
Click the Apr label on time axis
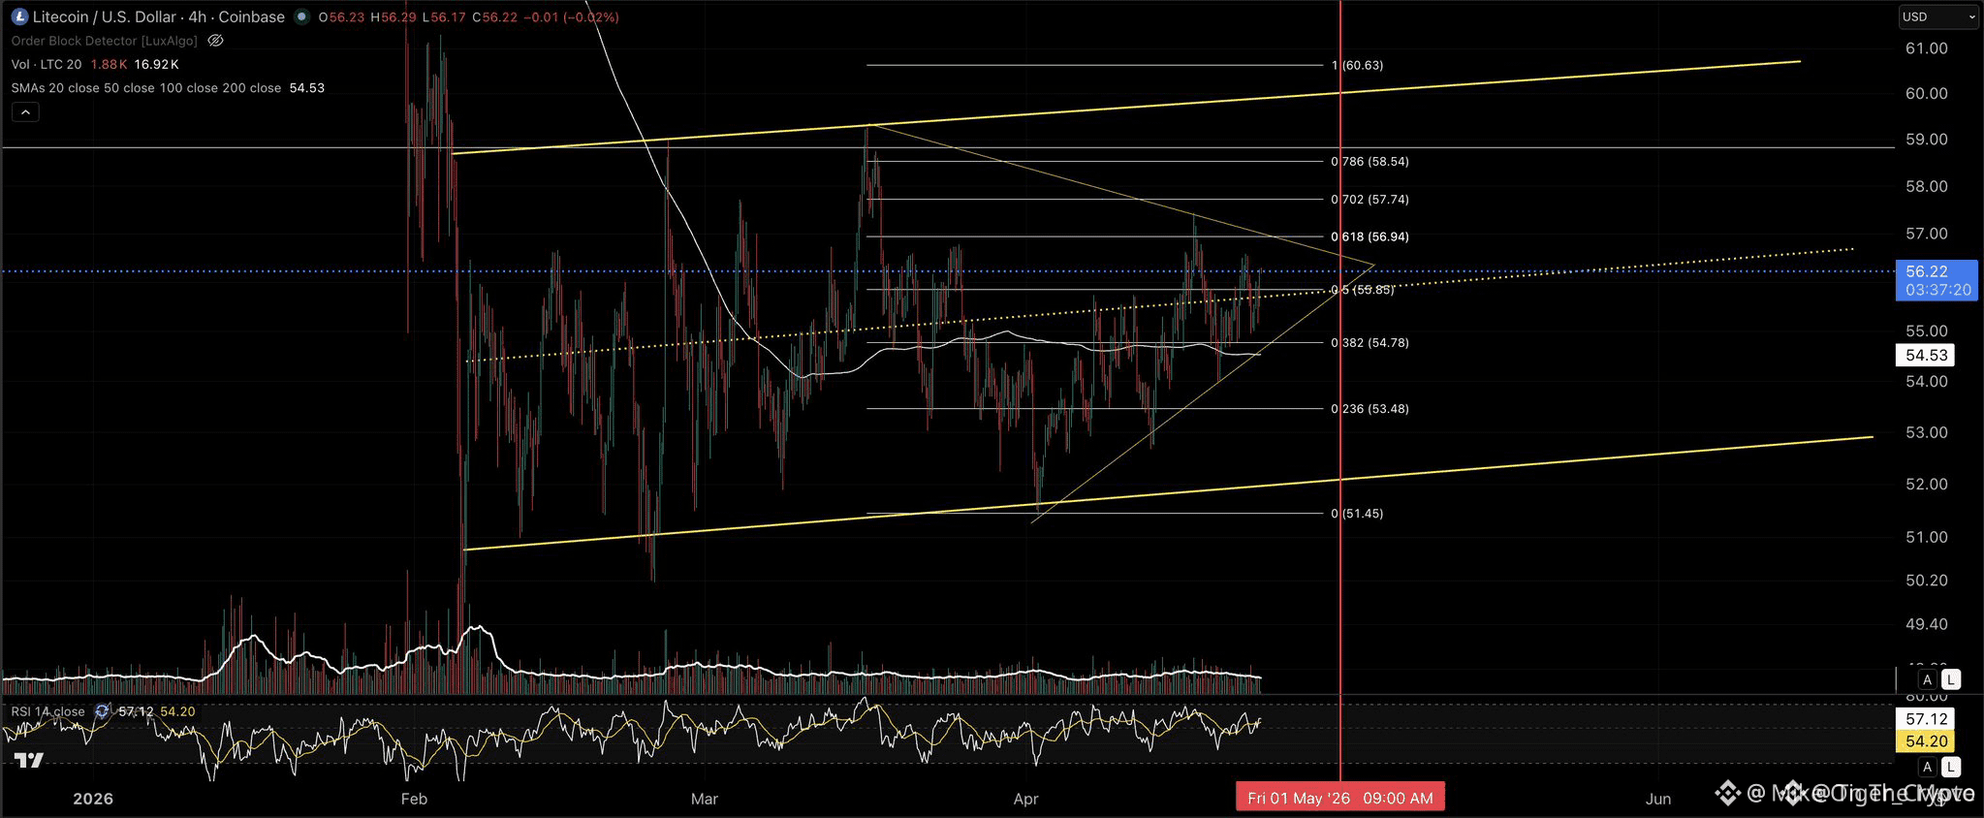click(1025, 799)
